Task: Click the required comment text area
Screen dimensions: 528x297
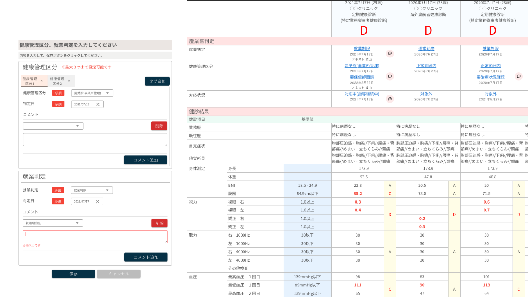Action: click(x=95, y=237)
